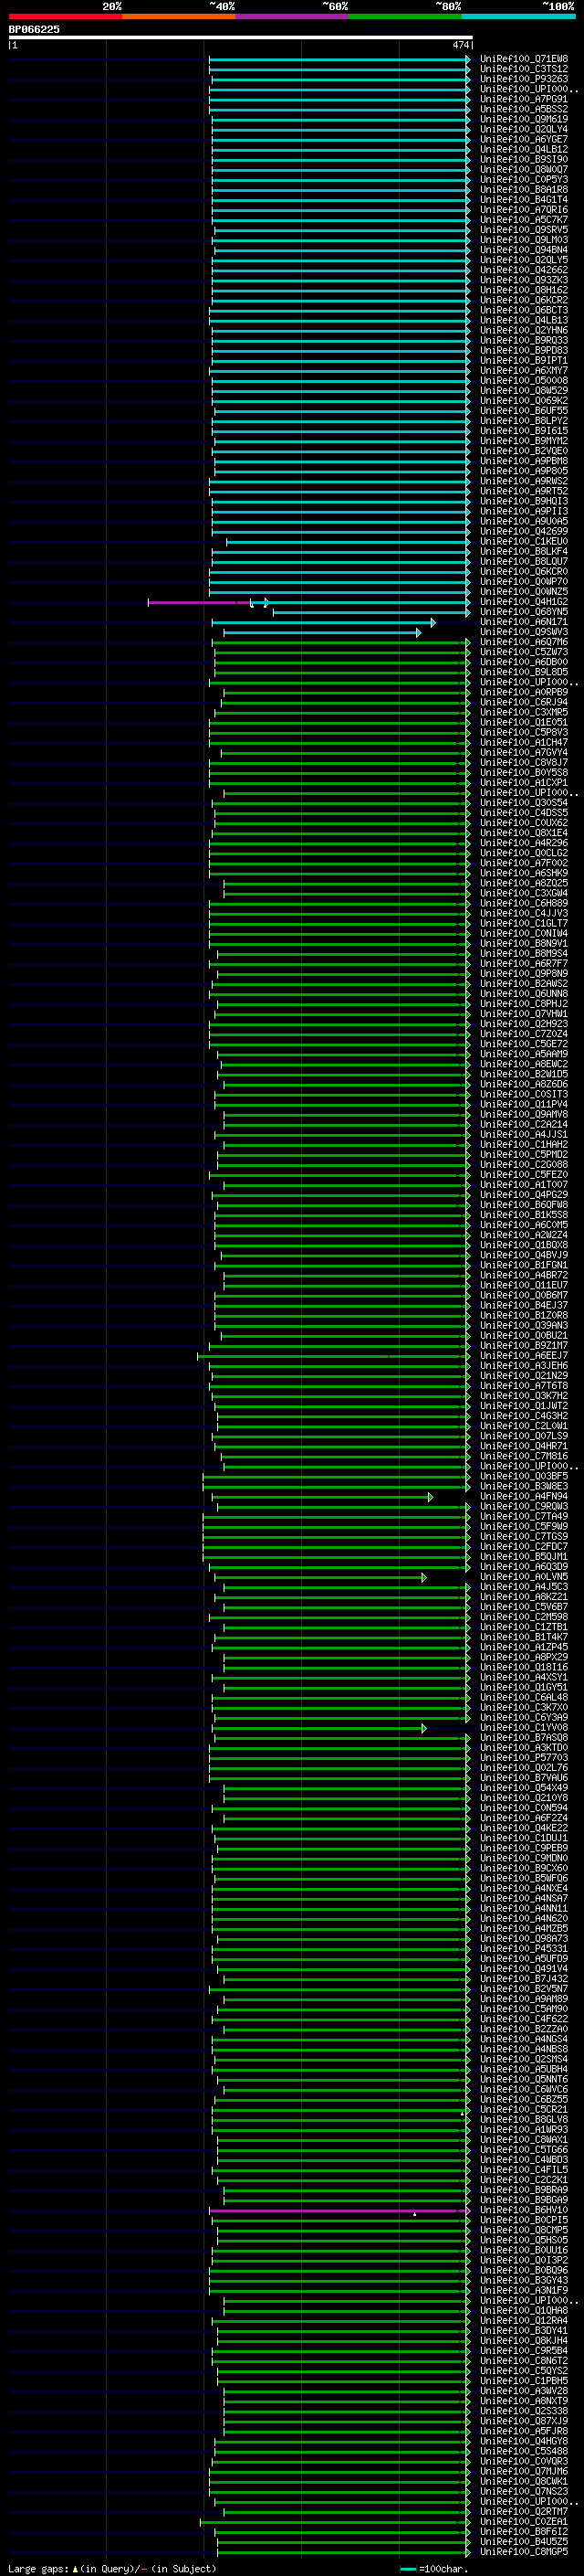Click the cyan ~100% identity legend segment
This screenshot has height=2576, width=584.
coord(518,16)
